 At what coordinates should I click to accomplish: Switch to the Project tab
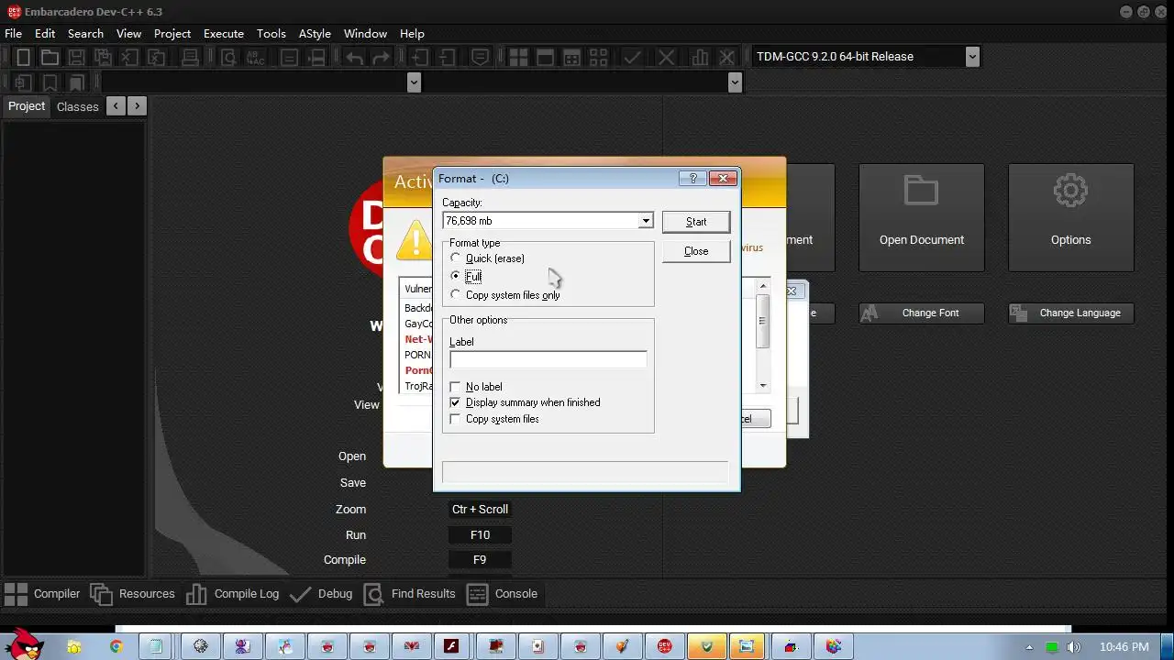27,106
